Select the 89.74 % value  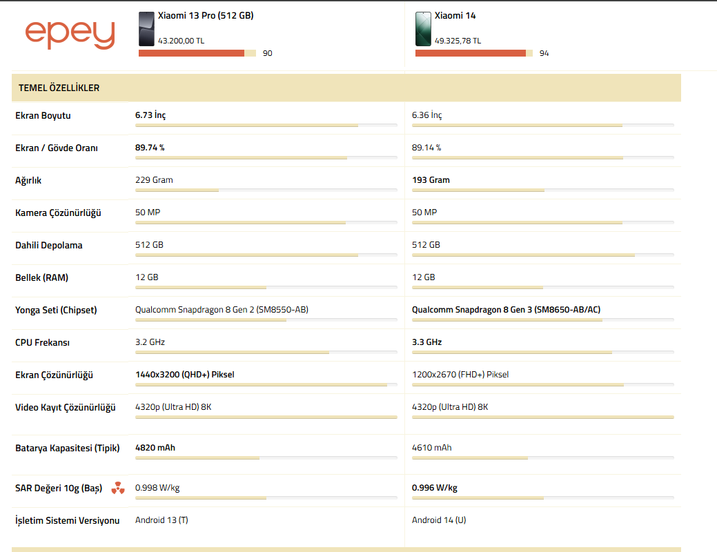tap(150, 148)
